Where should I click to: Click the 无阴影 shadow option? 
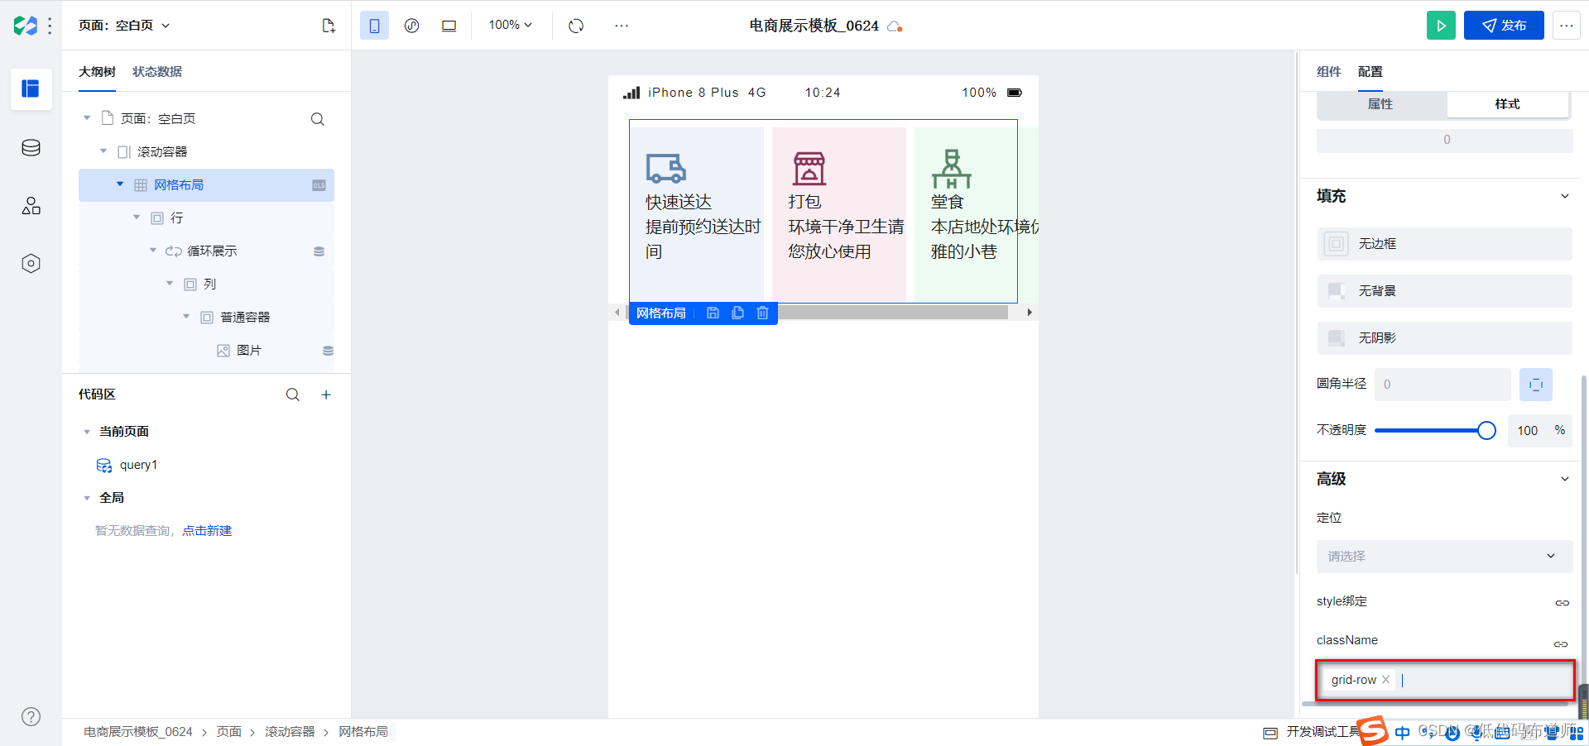point(1444,338)
